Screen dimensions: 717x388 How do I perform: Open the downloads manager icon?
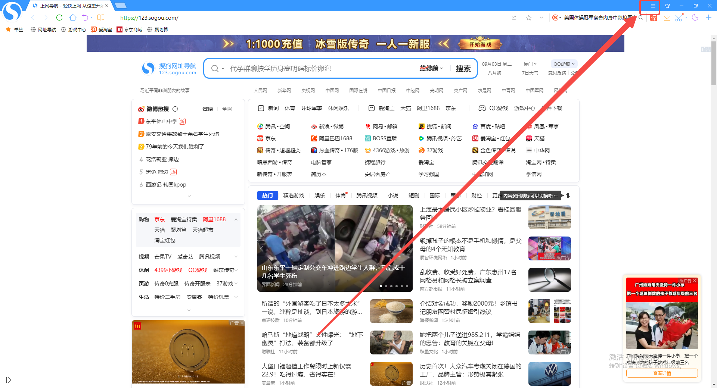point(667,18)
